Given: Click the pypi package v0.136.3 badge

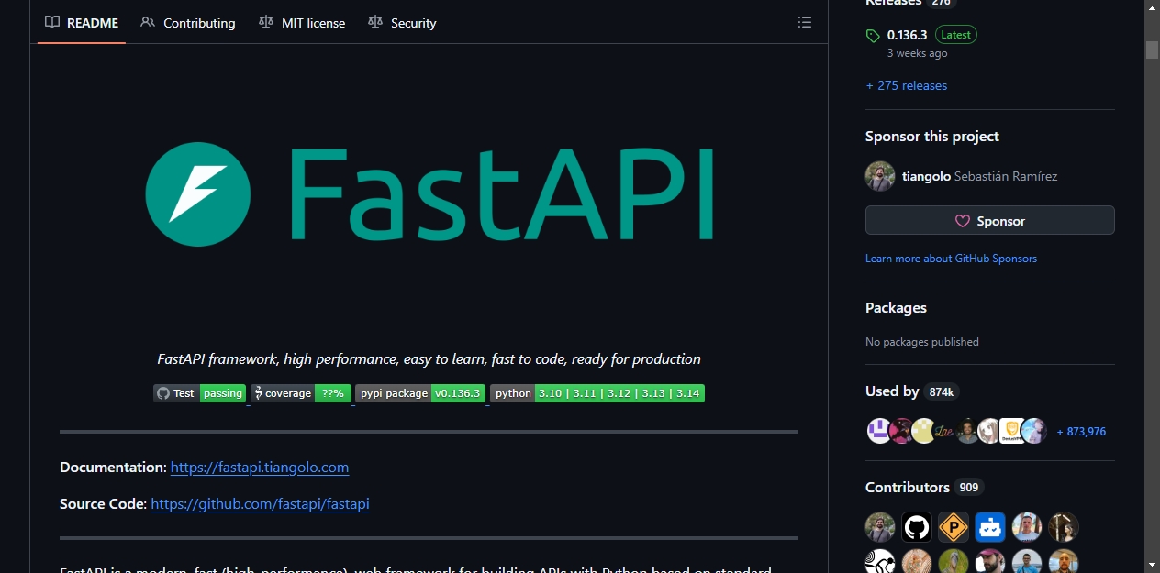Looking at the screenshot, I should click(x=420, y=393).
